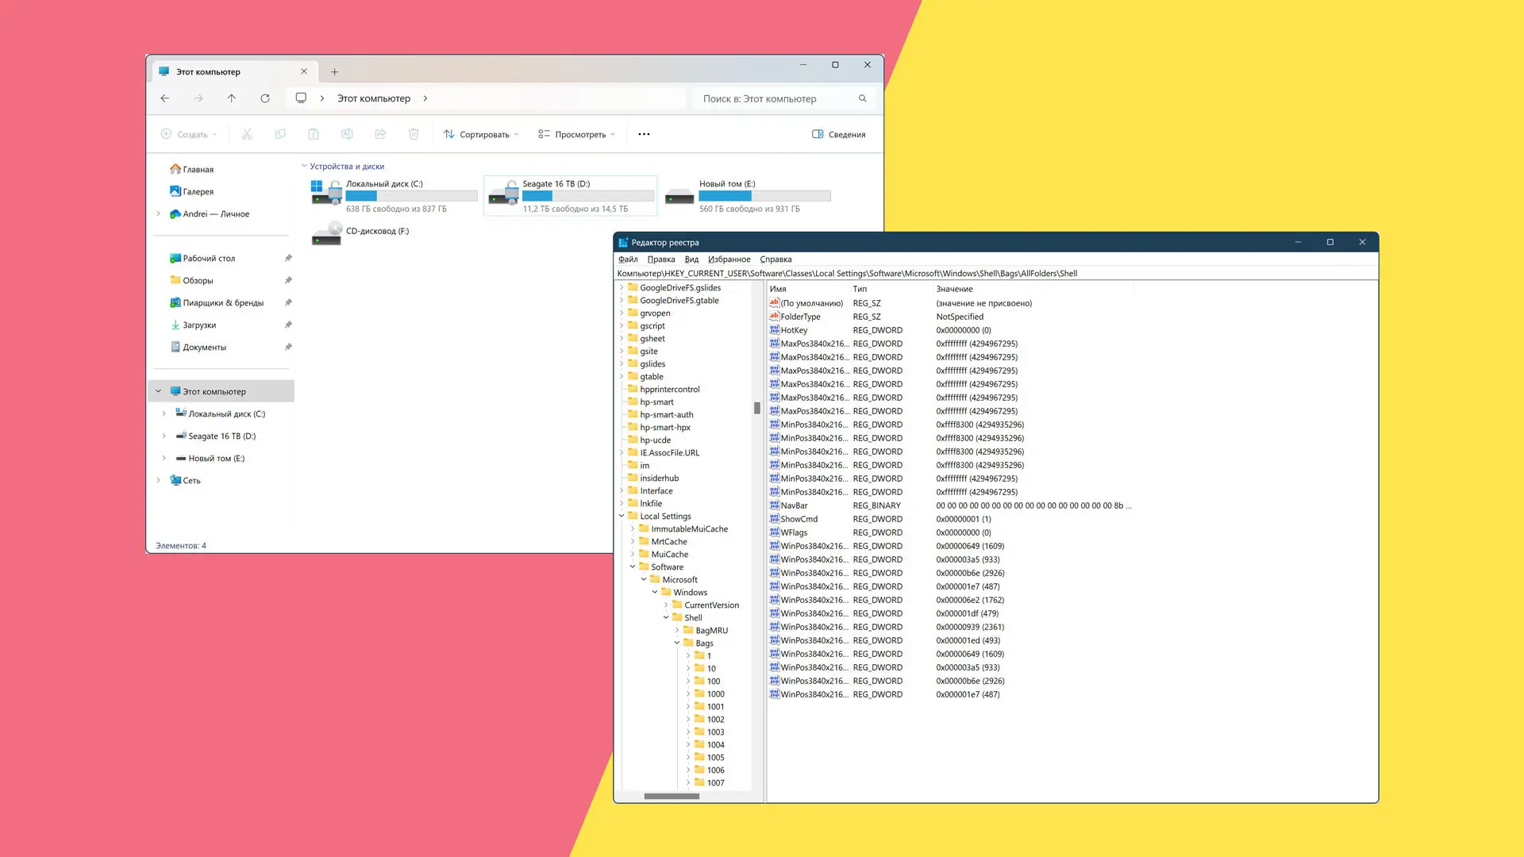Viewport: 1524px width, 857px height.
Task: Go up one folder level in Explorer
Action: [x=232, y=98]
